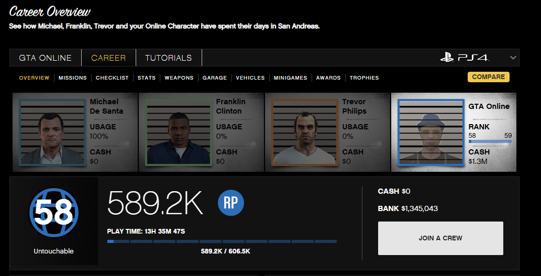Click the JOIN A CREW button
Viewport: 541px width, 276px height.
coord(440,238)
